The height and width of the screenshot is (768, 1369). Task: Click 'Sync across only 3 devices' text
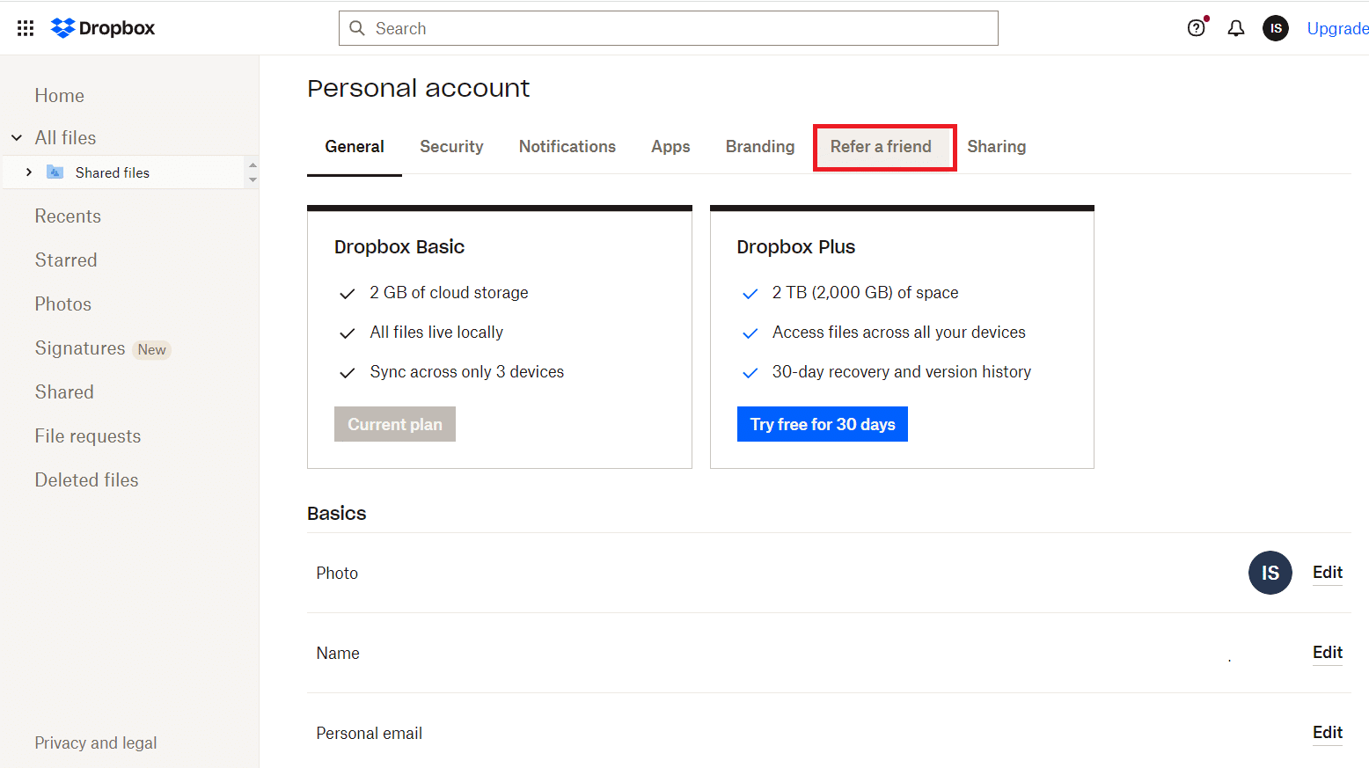[x=467, y=372]
